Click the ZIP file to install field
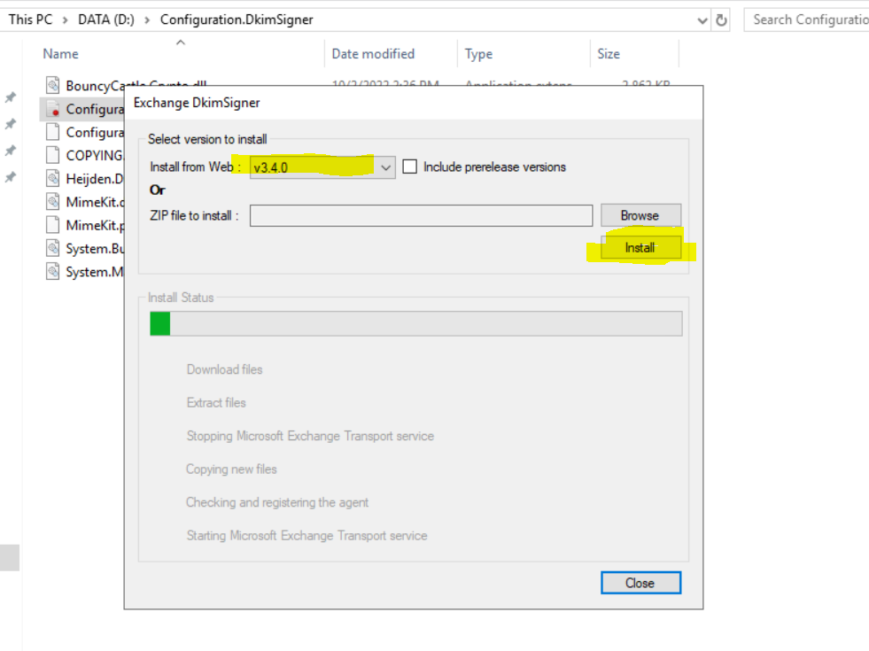The width and height of the screenshot is (869, 651). [x=421, y=215]
